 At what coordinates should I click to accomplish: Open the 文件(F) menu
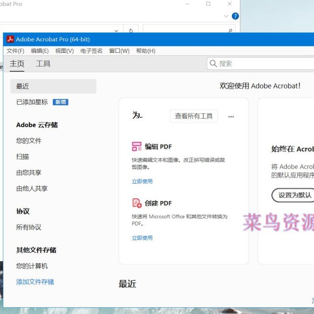coord(15,51)
